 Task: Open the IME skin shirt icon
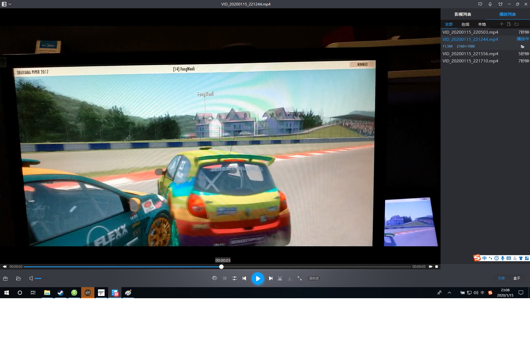click(x=521, y=258)
